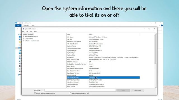179x100 pixels.
Task: Select the OS Name row
Action: tap(103, 37)
